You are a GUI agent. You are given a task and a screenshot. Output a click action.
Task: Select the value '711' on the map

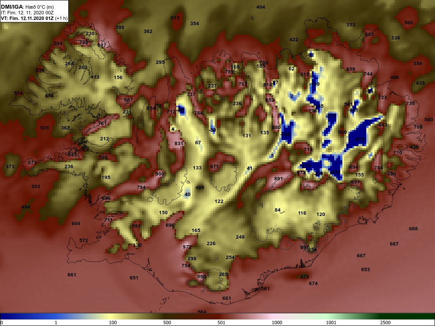click(x=108, y=220)
